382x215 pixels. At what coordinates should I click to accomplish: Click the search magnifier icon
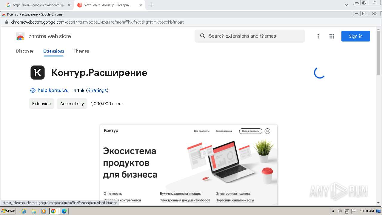coord(203,36)
